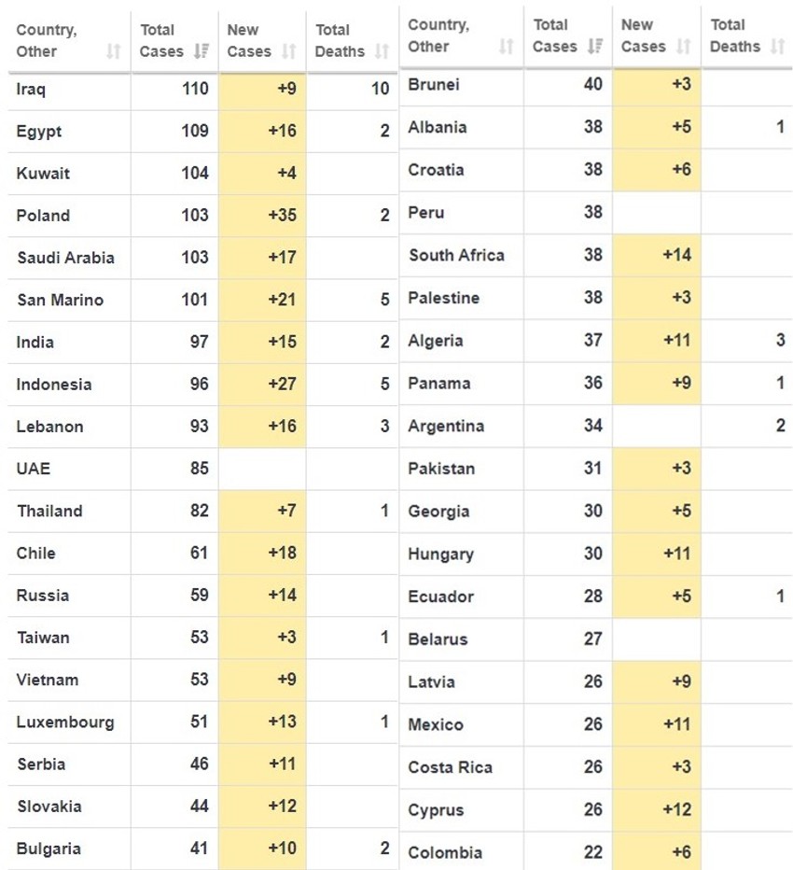This screenshot has width=793, height=870.
Task: Sort left table by Country column icon
Action: [x=113, y=51]
